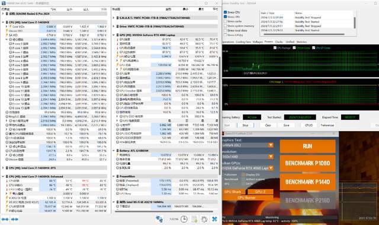Start BENCHMARK P1080 in FurMark

[x=308, y=163]
